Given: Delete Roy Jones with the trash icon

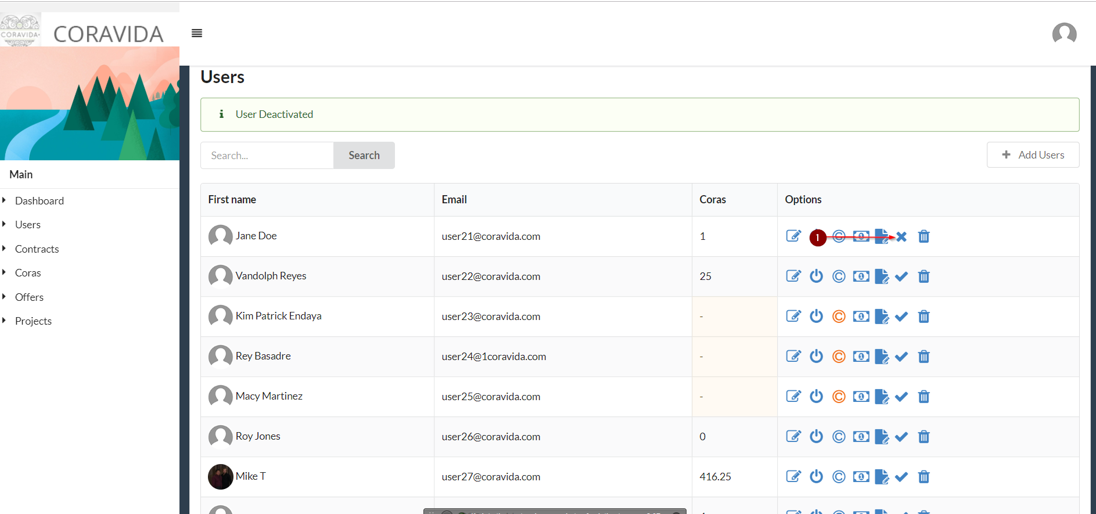Looking at the screenshot, I should point(923,437).
